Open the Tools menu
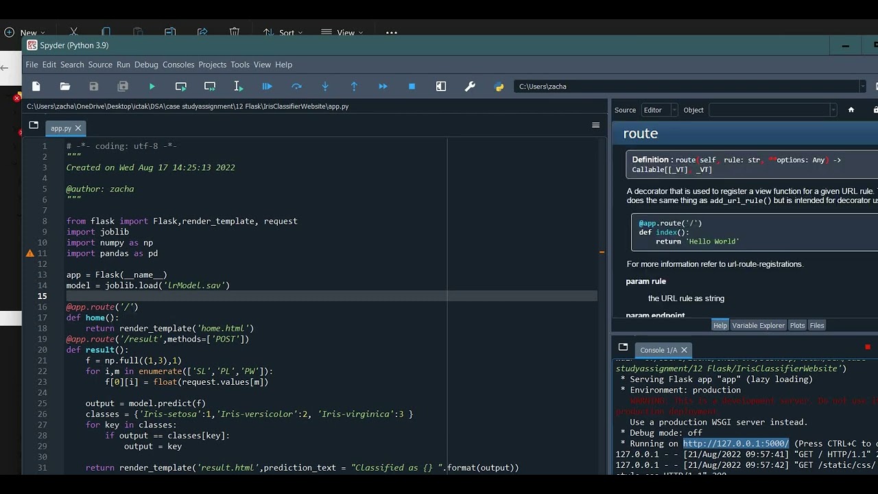 click(x=240, y=64)
